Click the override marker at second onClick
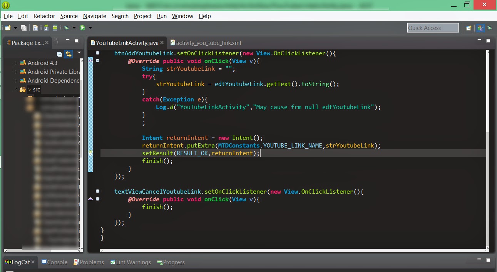The height and width of the screenshot is (272, 497). pos(90,199)
